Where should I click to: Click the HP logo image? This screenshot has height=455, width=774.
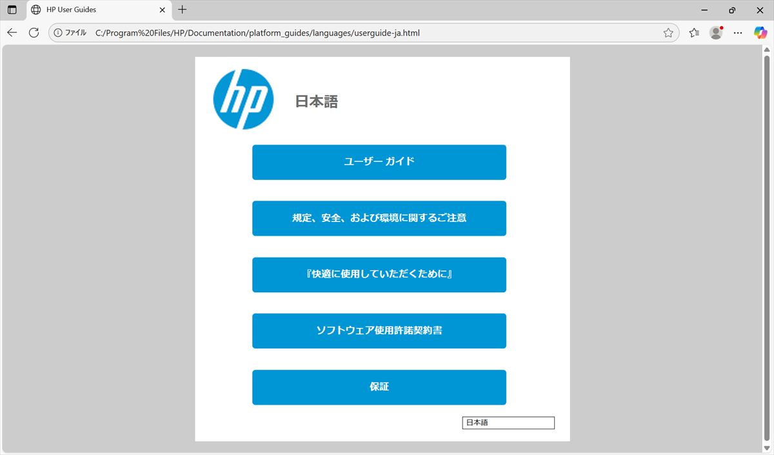(243, 99)
